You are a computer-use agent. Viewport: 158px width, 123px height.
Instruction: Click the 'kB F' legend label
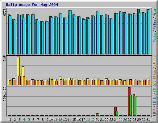[x=155, y=112]
